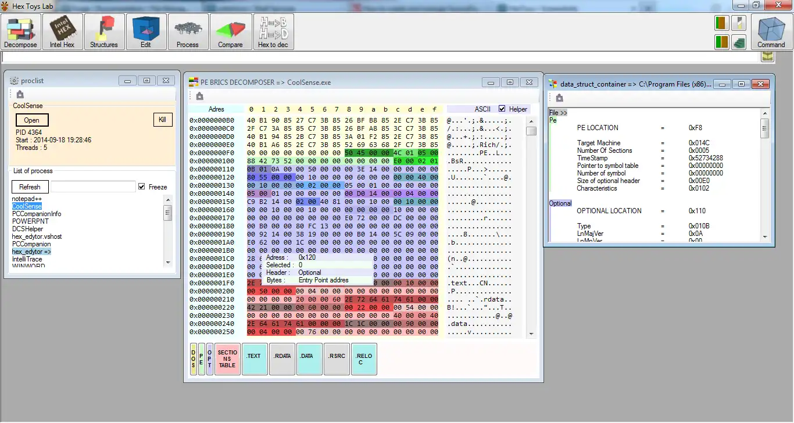Jump to the DOS header brick
The image size is (794, 423).
[194, 359]
